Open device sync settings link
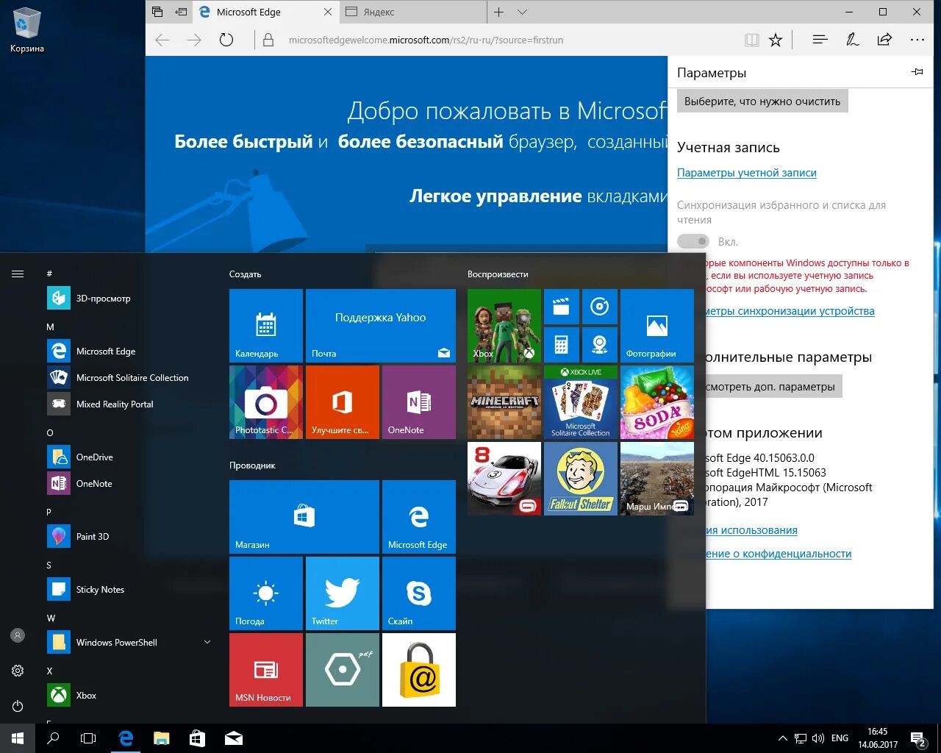This screenshot has height=753, width=941. tap(790, 311)
